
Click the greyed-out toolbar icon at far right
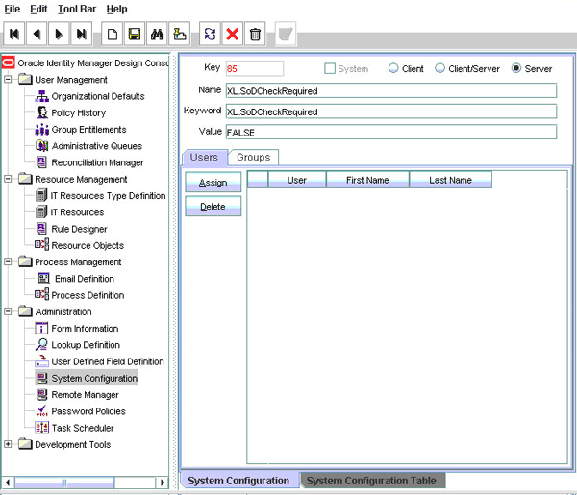(286, 34)
